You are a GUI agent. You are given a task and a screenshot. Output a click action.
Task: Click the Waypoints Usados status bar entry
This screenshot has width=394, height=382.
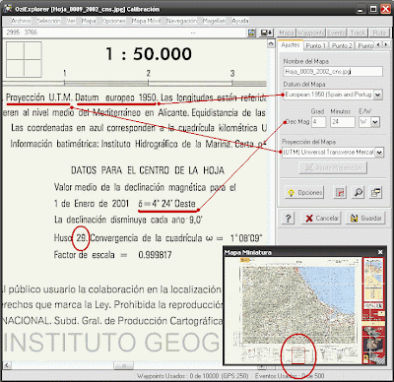click(x=193, y=376)
